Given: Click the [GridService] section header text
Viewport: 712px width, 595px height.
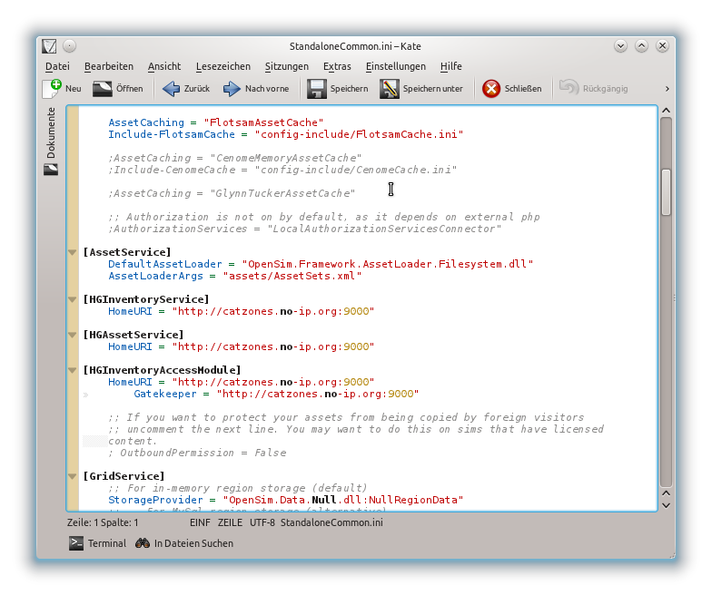Looking at the screenshot, I should pyautogui.click(x=124, y=476).
